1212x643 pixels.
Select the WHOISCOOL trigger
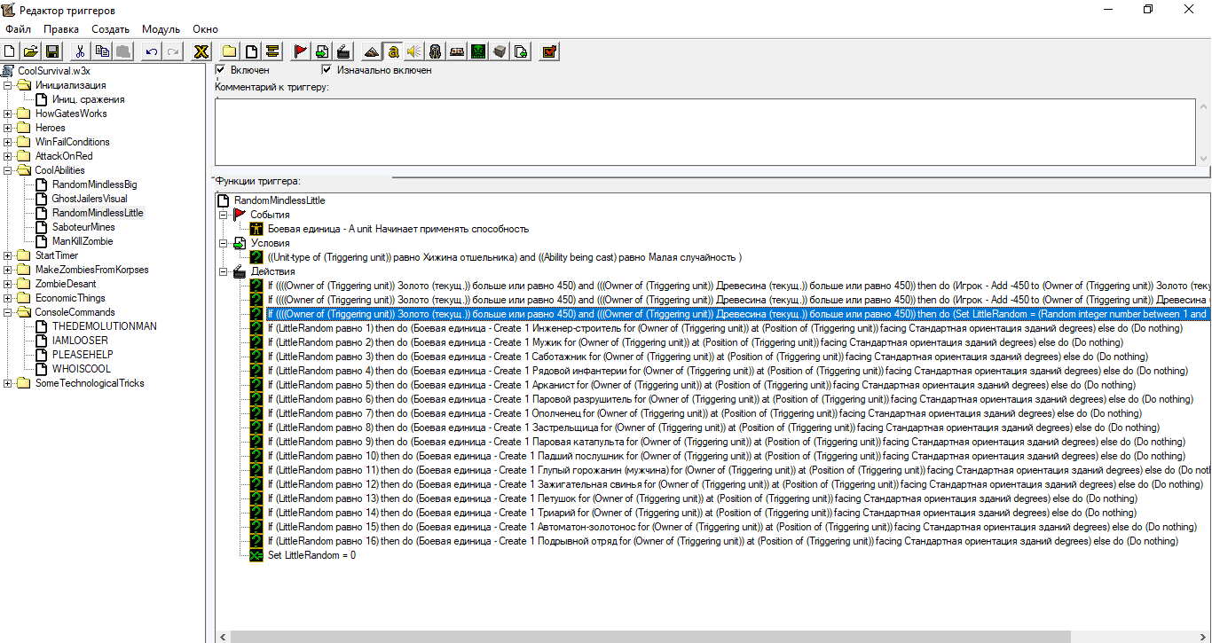[x=83, y=369]
